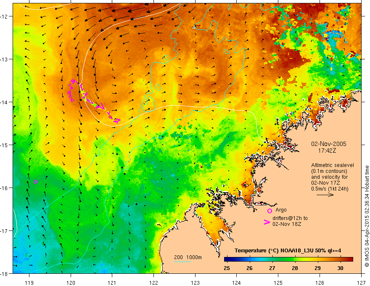This screenshot has width=370, height=286.
Task: Click the Argo legend label
Action: click(281, 210)
